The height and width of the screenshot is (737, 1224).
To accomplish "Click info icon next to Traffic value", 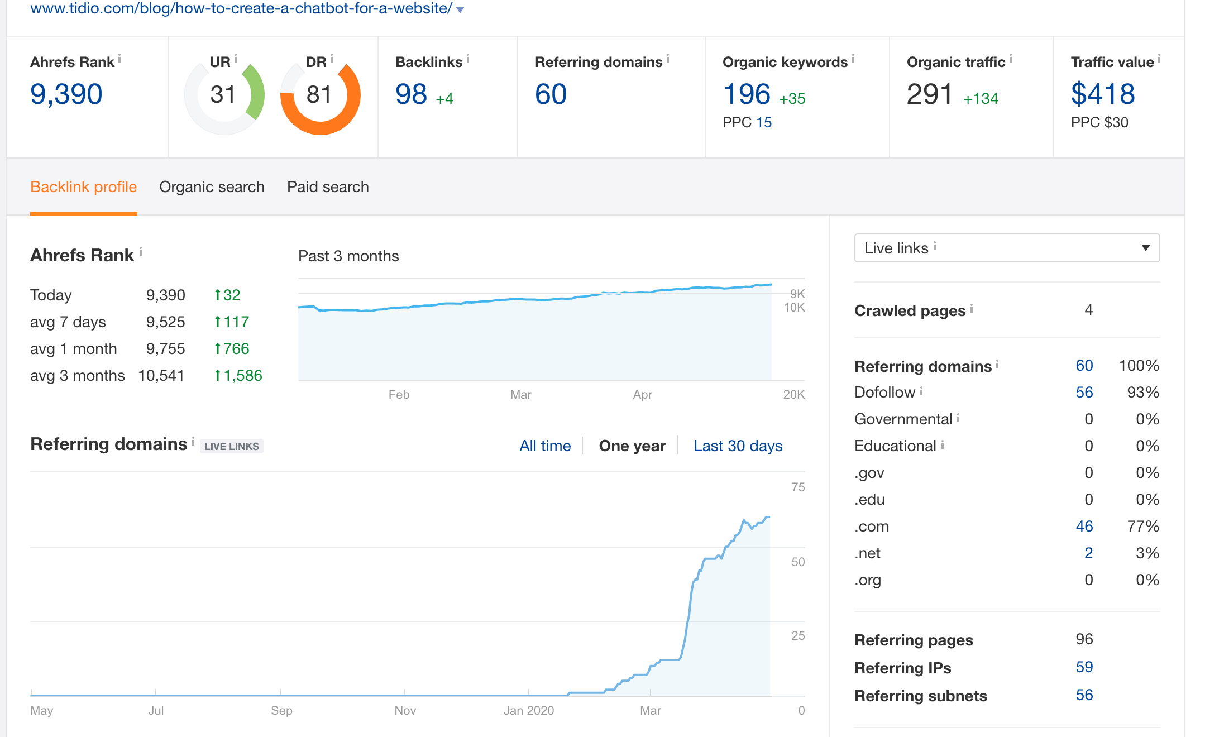I will pyautogui.click(x=1159, y=58).
